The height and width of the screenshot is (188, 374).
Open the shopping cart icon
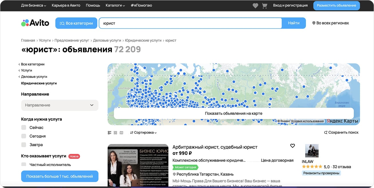(264, 6)
